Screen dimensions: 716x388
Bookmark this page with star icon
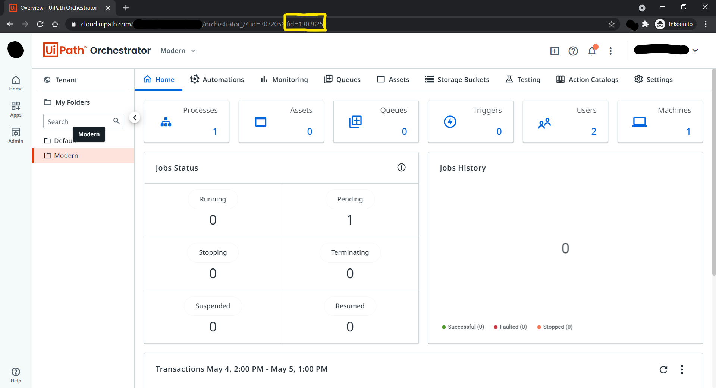(612, 24)
